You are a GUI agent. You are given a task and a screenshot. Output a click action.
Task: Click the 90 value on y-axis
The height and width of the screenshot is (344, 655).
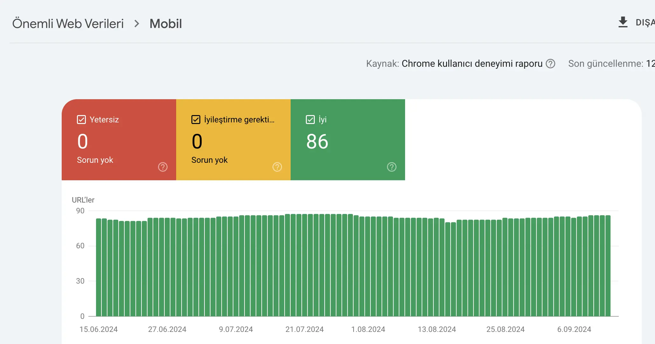coord(80,211)
